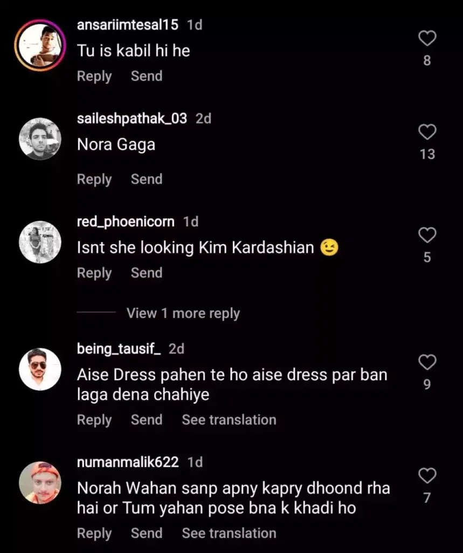Send sailleshpathak_03's comment to a friend
463x553 pixels.
(x=146, y=179)
